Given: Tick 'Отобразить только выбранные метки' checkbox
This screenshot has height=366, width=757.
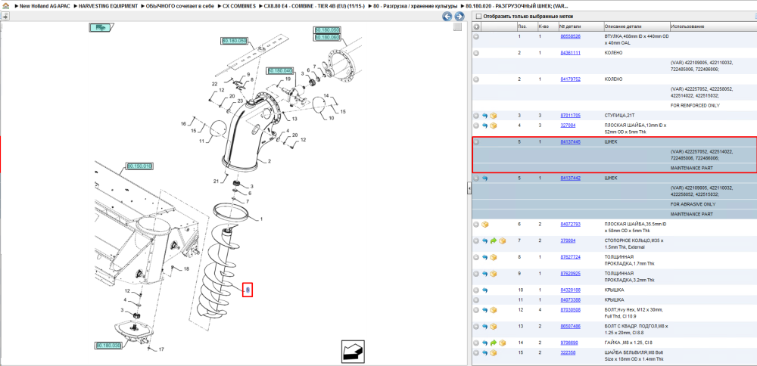Looking at the screenshot, I should (478, 17).
